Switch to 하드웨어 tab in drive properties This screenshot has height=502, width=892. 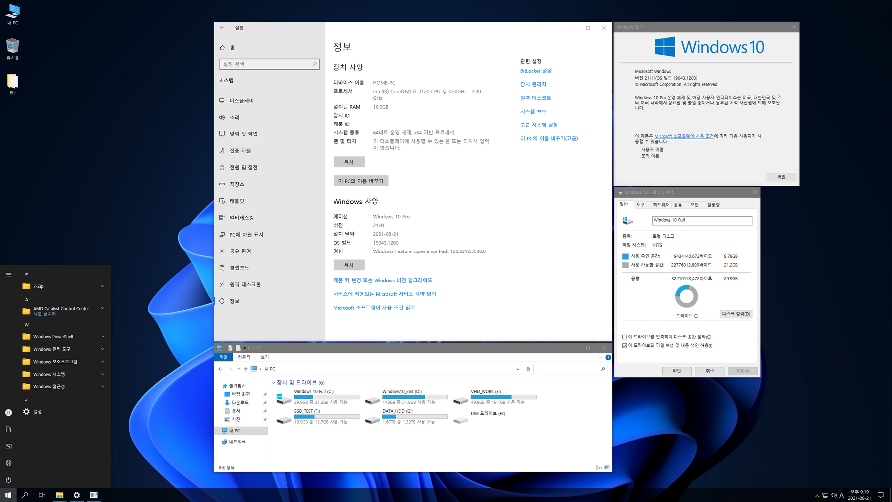[x=661, y=205]
